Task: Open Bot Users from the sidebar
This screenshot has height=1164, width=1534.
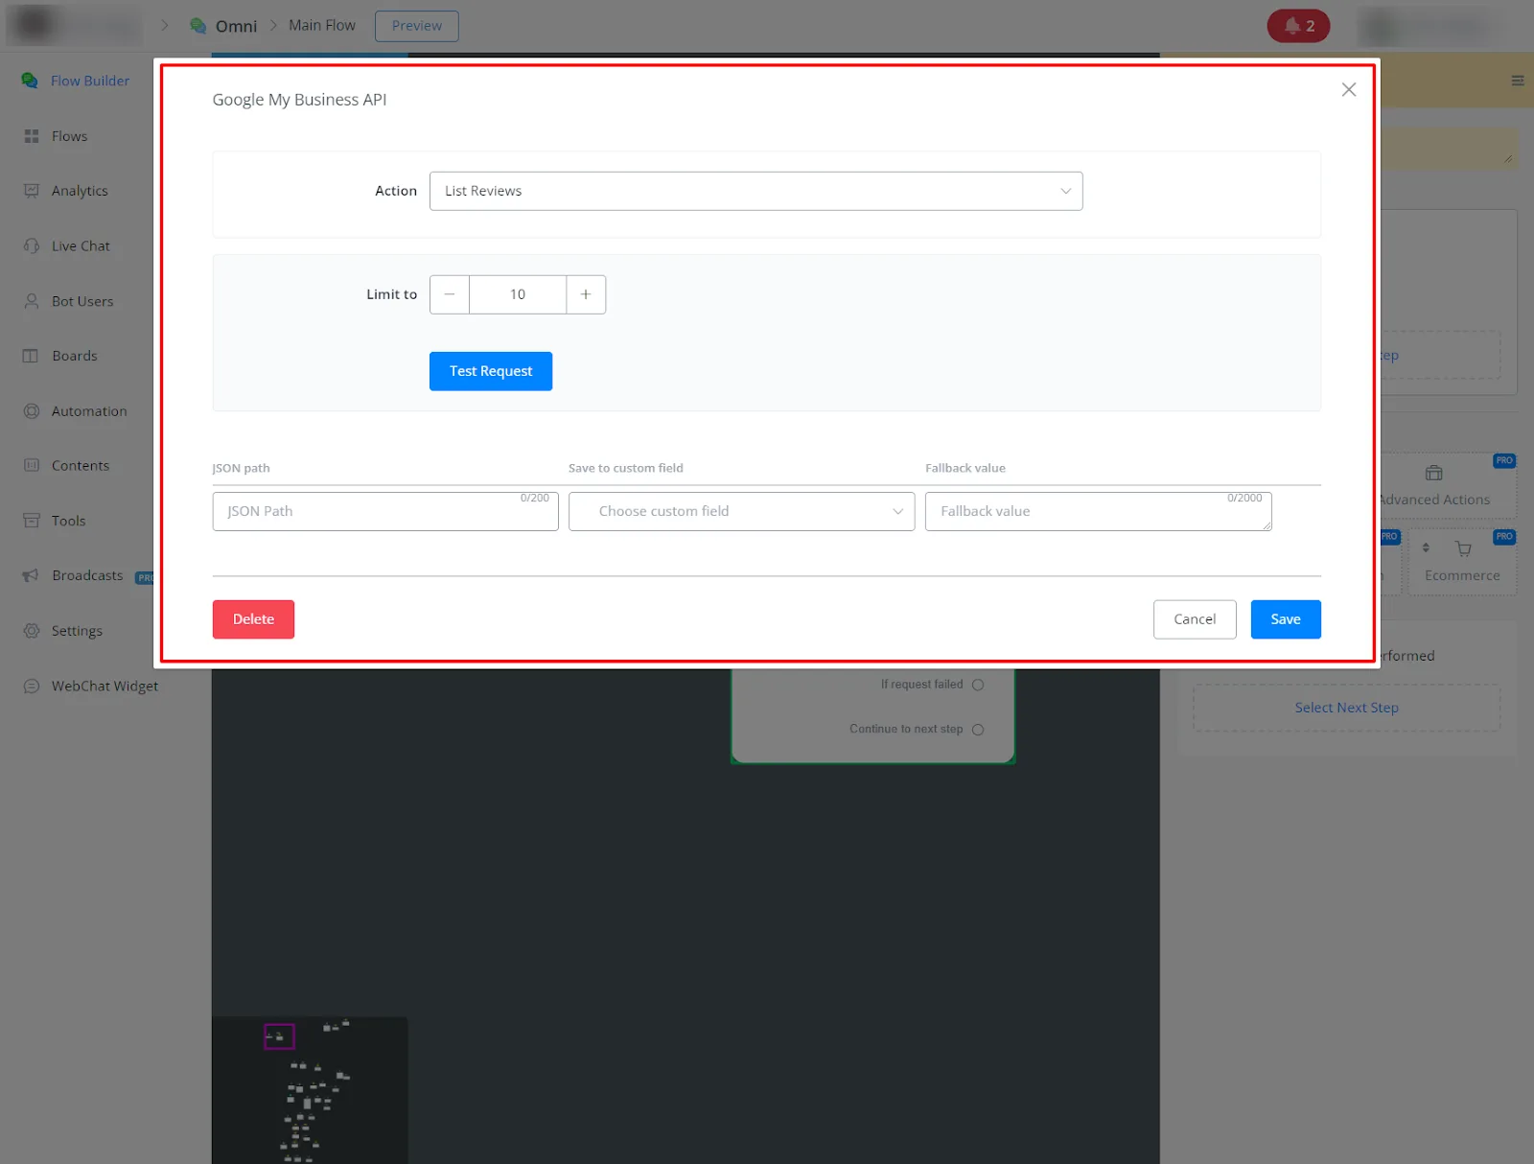Action: click(68, 301)
